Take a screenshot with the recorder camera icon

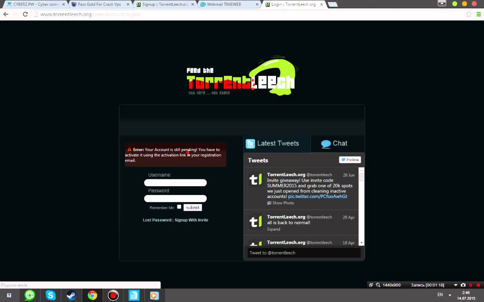coord(463,285)
